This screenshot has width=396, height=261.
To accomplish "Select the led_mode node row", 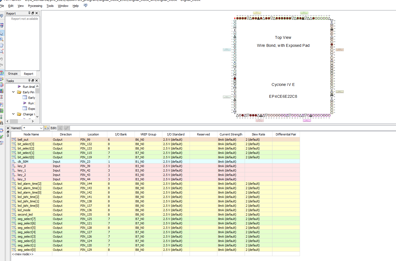I will [155, 210].
